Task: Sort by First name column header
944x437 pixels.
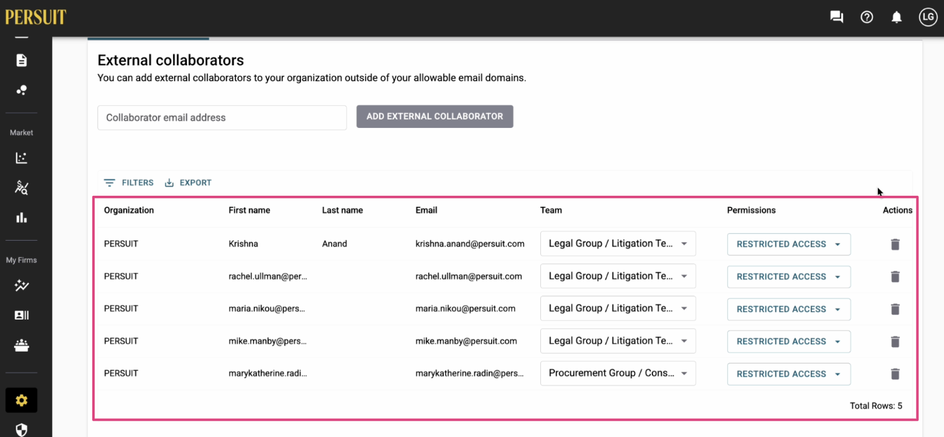Action: tap(249, 210)
